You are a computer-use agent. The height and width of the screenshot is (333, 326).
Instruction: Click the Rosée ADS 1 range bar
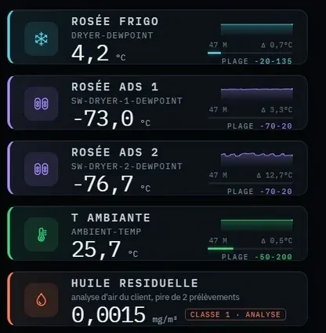250,118
